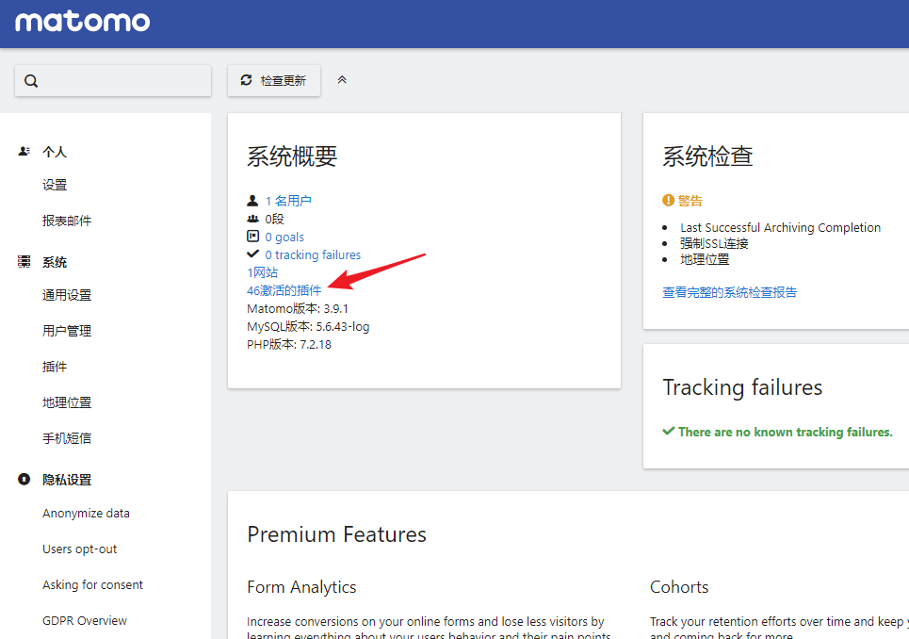This screenshot has width=909, height=639.
Task: Open the 系统 menu section
Action: (x=55, y=262)
